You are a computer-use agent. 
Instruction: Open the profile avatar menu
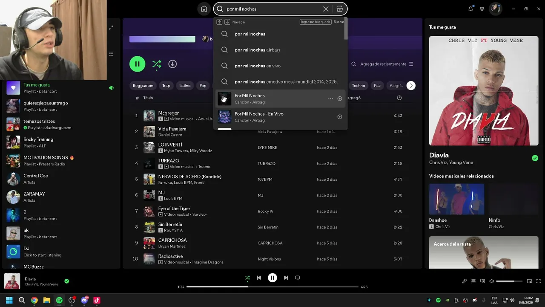click(x=495, y=9)
